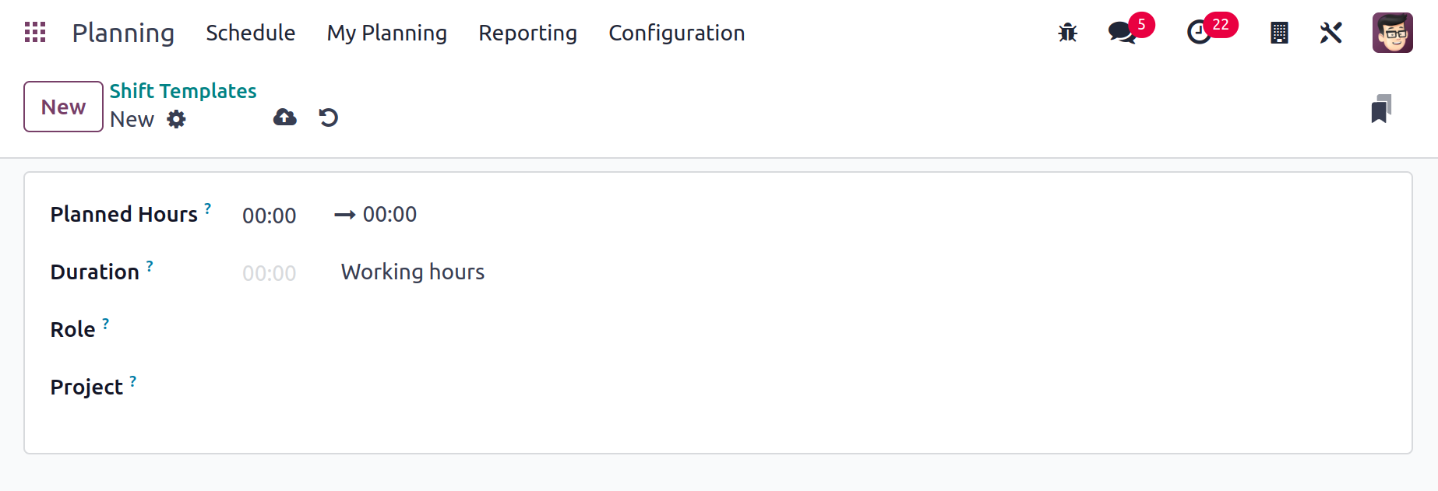Image resolution: width=1438 pixels, height=491 pixels.
Task: Open the wrench and screwdriver tools icon
Action: pyautogui.click(x=1331, y=33)
